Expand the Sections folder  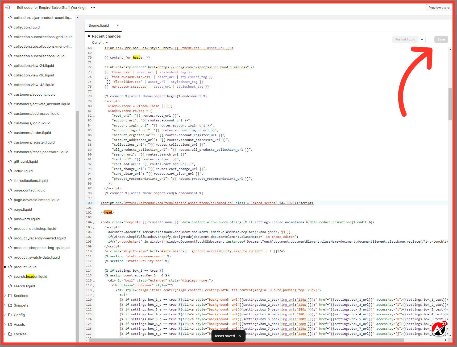click(x=5, y=296)
